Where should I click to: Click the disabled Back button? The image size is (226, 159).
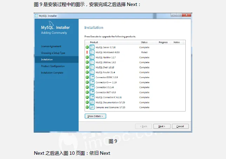click(144, 126)
